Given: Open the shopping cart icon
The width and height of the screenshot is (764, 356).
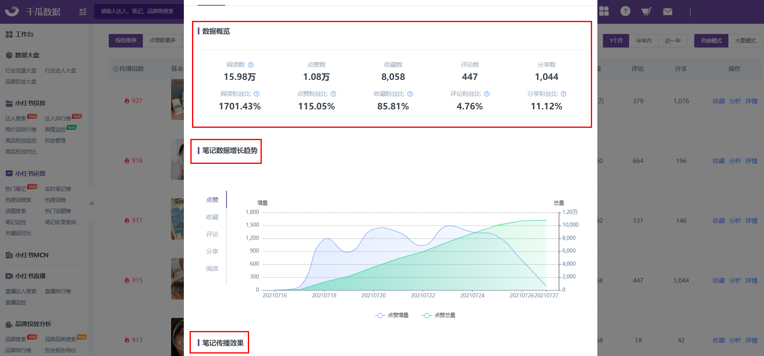Looking at the screenshot, I should [646, 11].
